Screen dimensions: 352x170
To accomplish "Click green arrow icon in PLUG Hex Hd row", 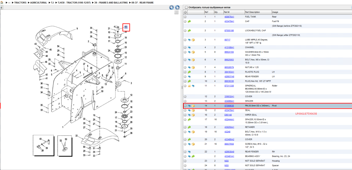I will tap(189, 81).
